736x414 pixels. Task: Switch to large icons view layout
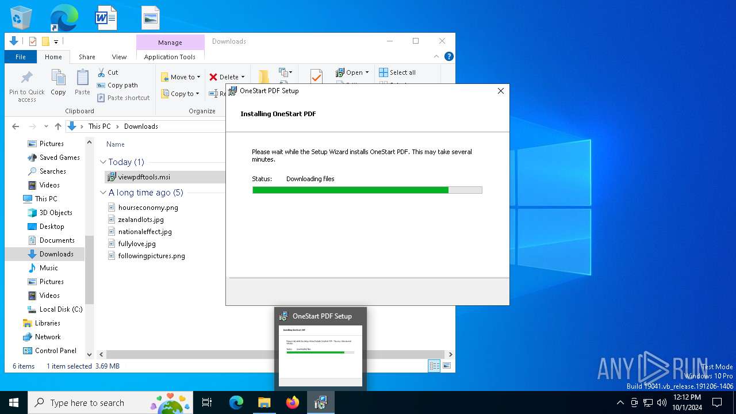(x=446, y=366)
